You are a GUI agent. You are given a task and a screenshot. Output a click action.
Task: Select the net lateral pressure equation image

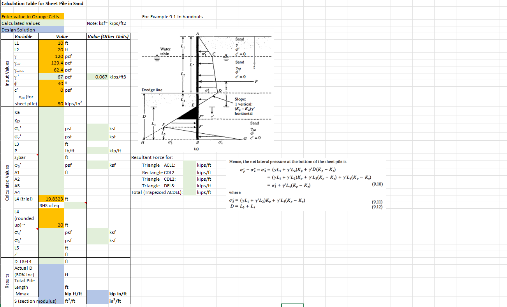(306, 184)
